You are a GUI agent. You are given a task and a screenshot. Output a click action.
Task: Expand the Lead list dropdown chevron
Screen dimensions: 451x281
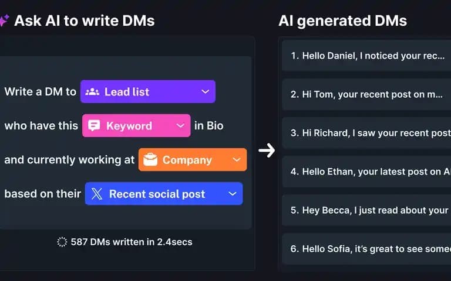(206, 92)
